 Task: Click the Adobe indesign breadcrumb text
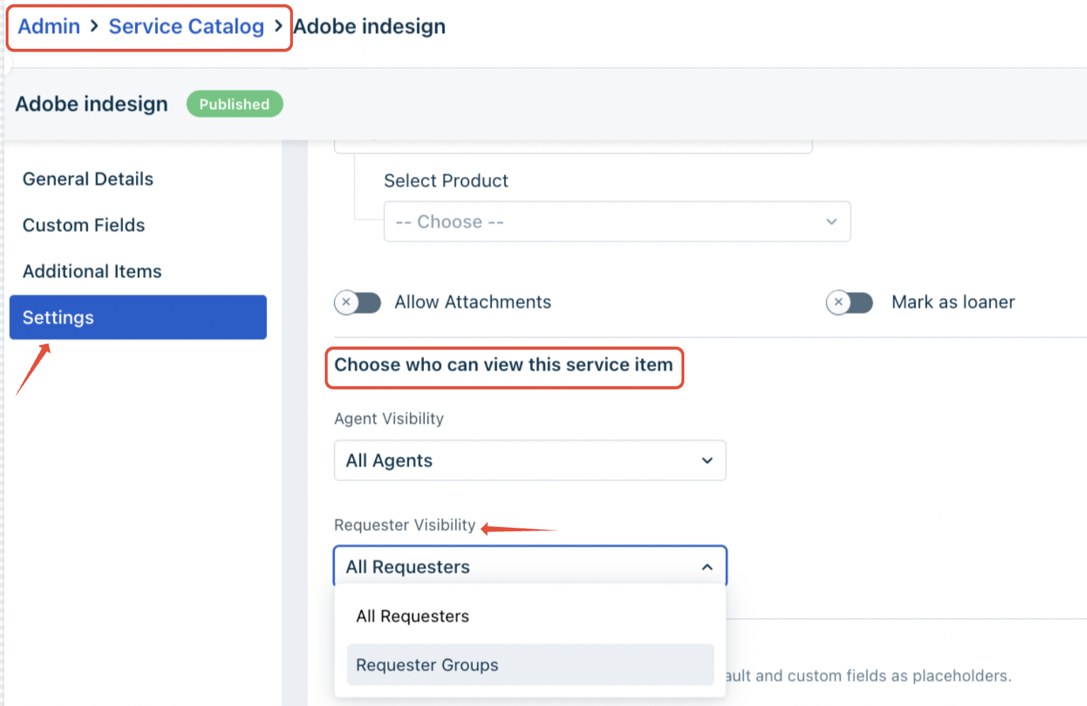(369, 26)
